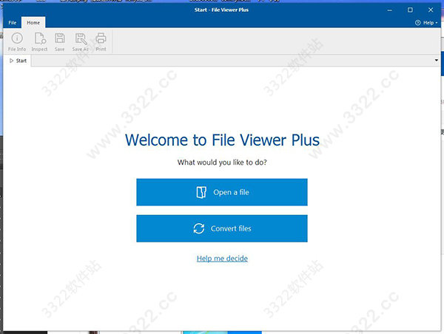
Task: Switch to the Home ribbon tab
Action: pos(33,23)
